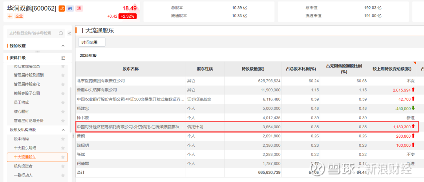Click the 较上期持股变动数(股) column header
This screenshot has width=424, height=182.
point(392,69)
